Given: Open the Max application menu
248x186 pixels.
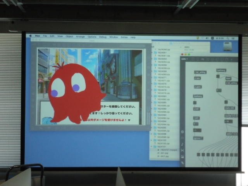Looking at the screenshot, I should click(38, 36).
